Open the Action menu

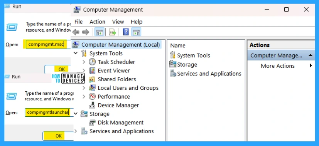[98, 22]
